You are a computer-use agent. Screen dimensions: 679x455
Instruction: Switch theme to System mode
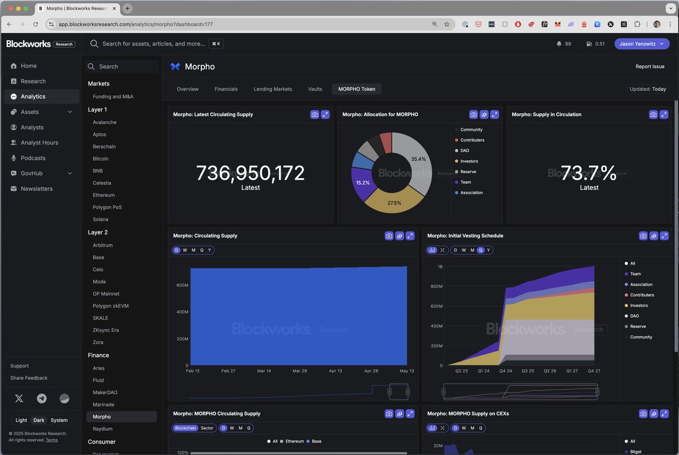coord(59,420)
